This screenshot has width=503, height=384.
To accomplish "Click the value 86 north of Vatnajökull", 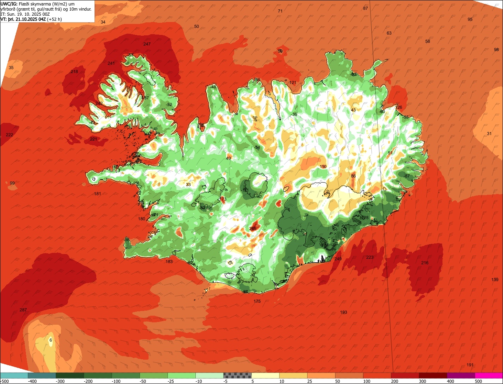I will pos(353,176).
